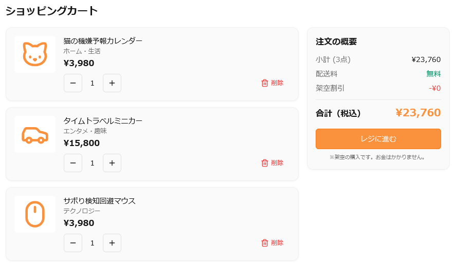Viewport: 454px width, 267px height.
Task: Increase quantity of サボり検知回避マウス
Action: pos(112,243)
